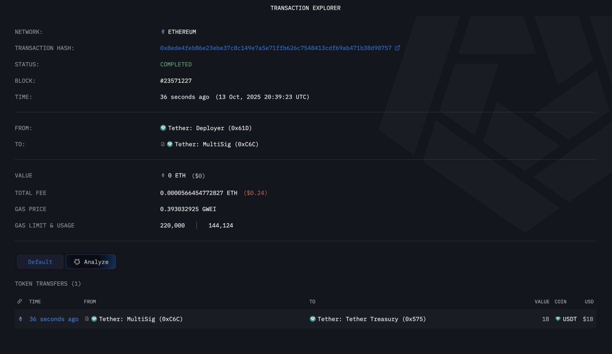
Task: Click the USDT coin icon in the transfer row
Action: 558,319
